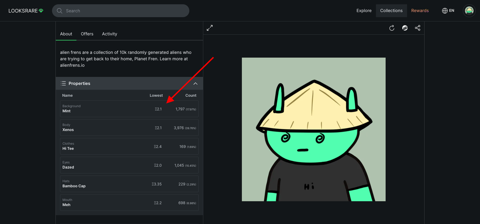Viewport: 480px width, 224px height.
Task: Select the Clothes Hi Tee property
Action: coord(129,146)
